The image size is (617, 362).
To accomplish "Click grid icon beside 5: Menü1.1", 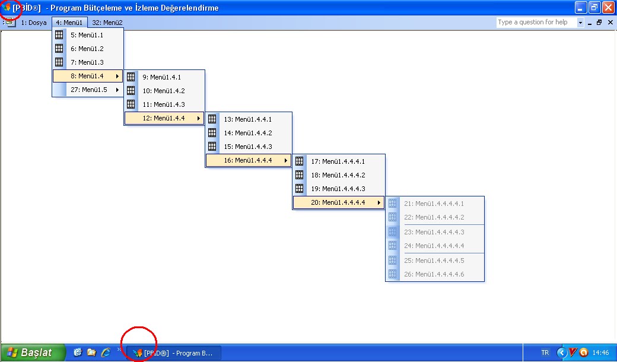I will pos(59,34).
